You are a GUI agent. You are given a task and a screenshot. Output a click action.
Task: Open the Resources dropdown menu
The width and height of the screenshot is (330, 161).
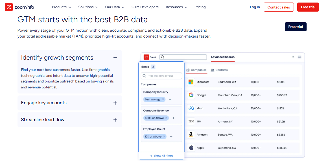pyautogui.click(x=176, y=7)
